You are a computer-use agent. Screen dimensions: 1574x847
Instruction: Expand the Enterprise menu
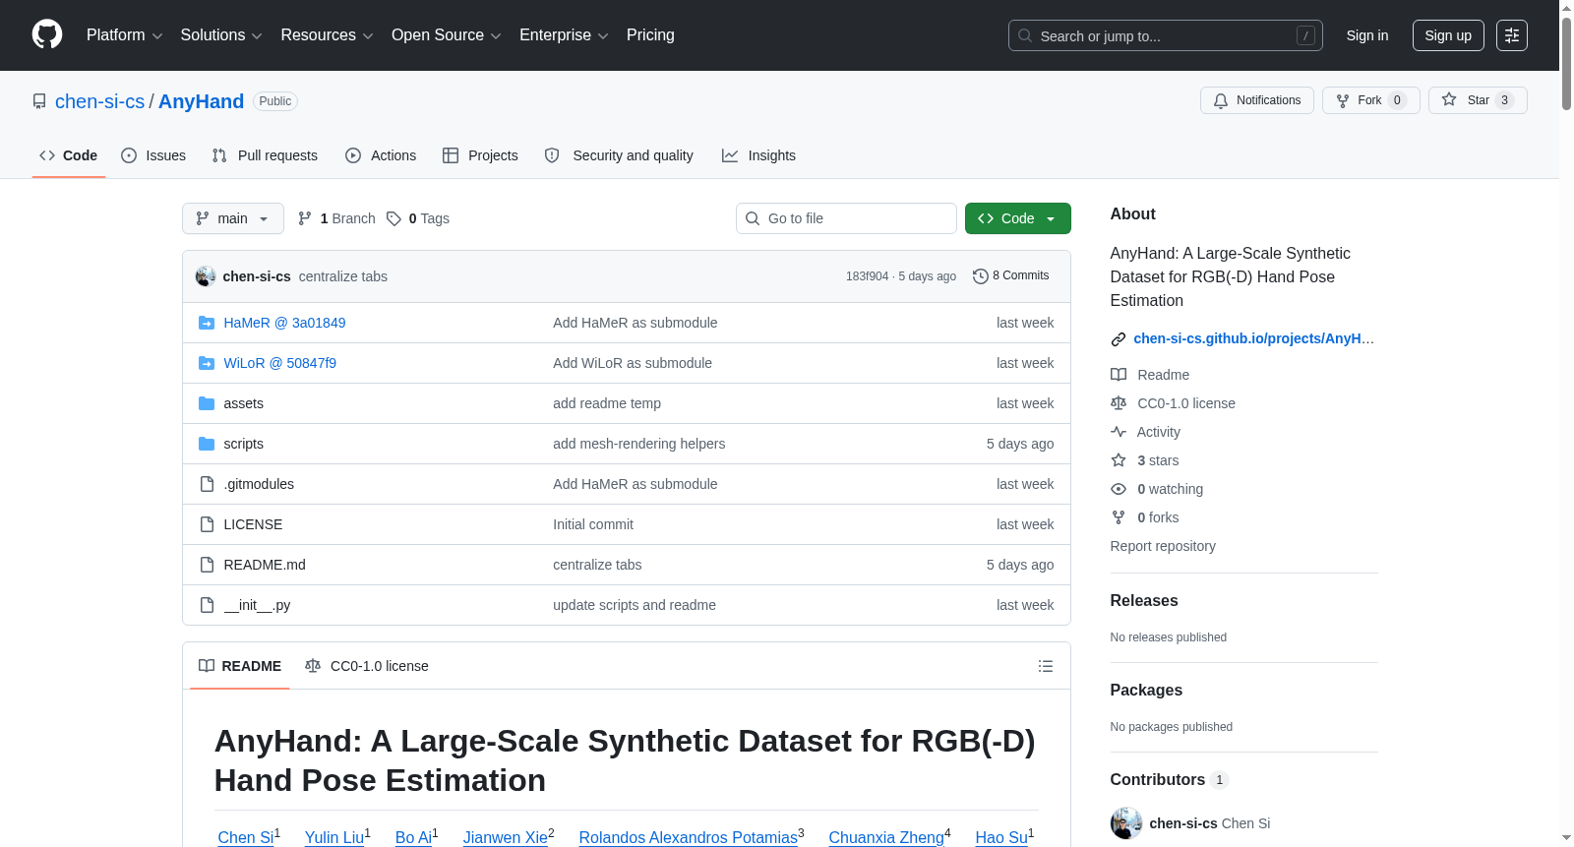point(564,35)
